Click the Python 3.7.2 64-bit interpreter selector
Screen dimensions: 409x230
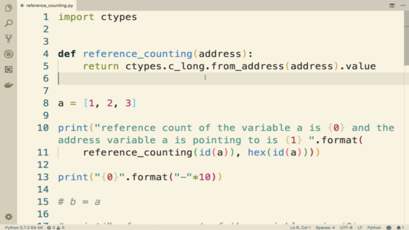coord(24,227)
